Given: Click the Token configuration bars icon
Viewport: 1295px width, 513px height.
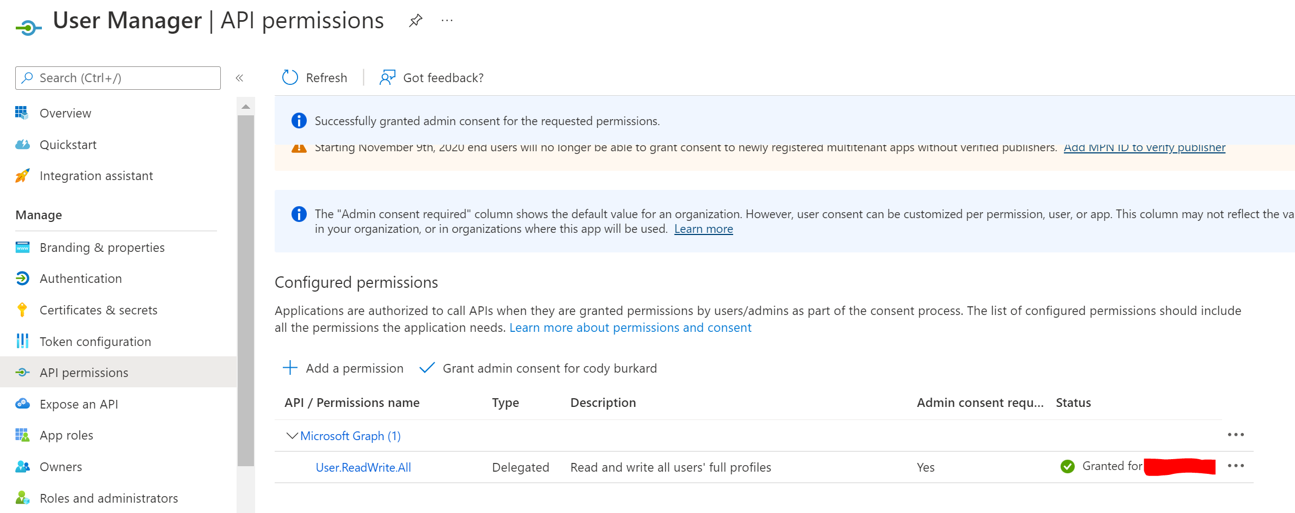Looking at the screenshot, I should pos(22,341).
